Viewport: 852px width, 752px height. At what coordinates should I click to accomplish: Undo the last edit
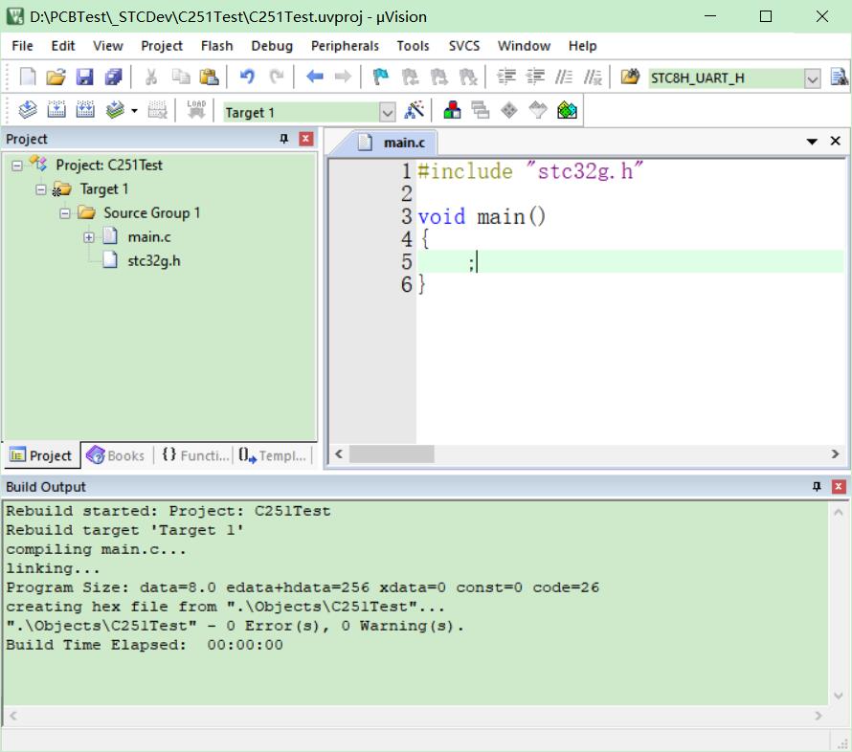(x=247, y=77)
